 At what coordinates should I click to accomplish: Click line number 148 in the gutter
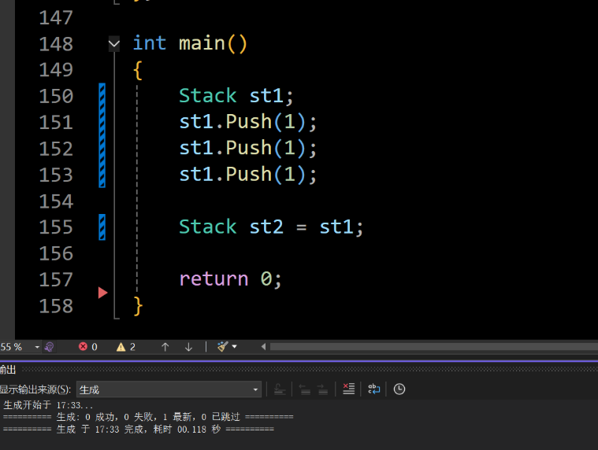pyautogui.click(x=56, y=44)
